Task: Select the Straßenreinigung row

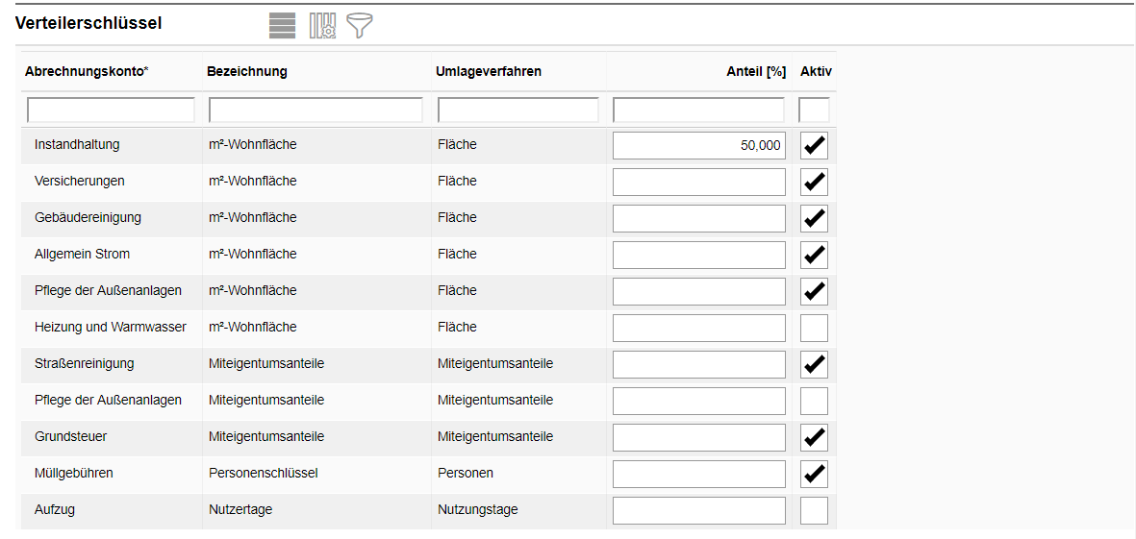Action: (x=85, y=364)
